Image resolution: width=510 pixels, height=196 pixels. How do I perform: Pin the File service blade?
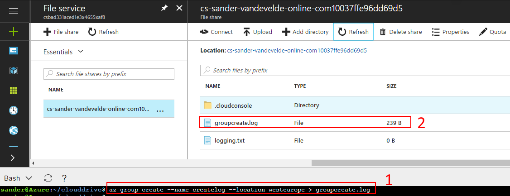(164, 9)
